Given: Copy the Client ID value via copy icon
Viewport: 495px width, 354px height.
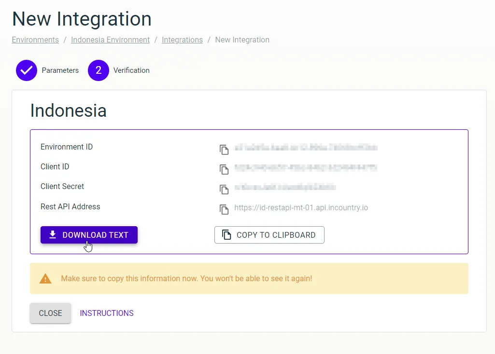Looking at the screenshot, I should point(224,169).
